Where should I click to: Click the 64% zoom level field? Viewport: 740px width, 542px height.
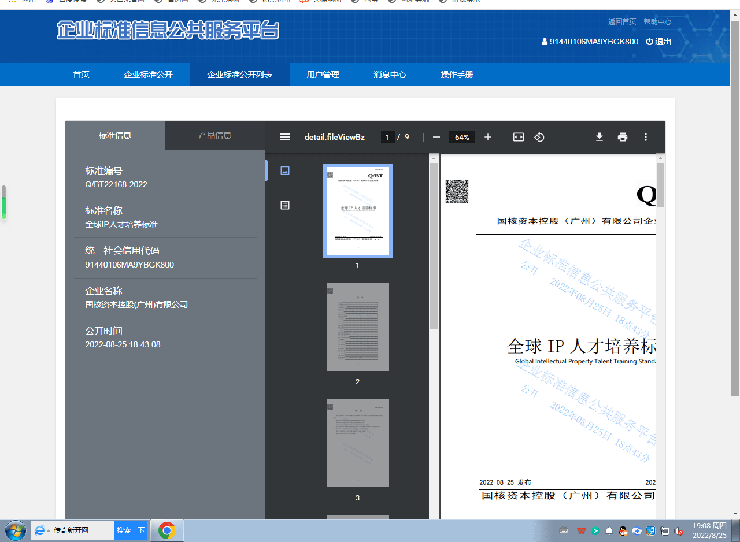[462, 137]
